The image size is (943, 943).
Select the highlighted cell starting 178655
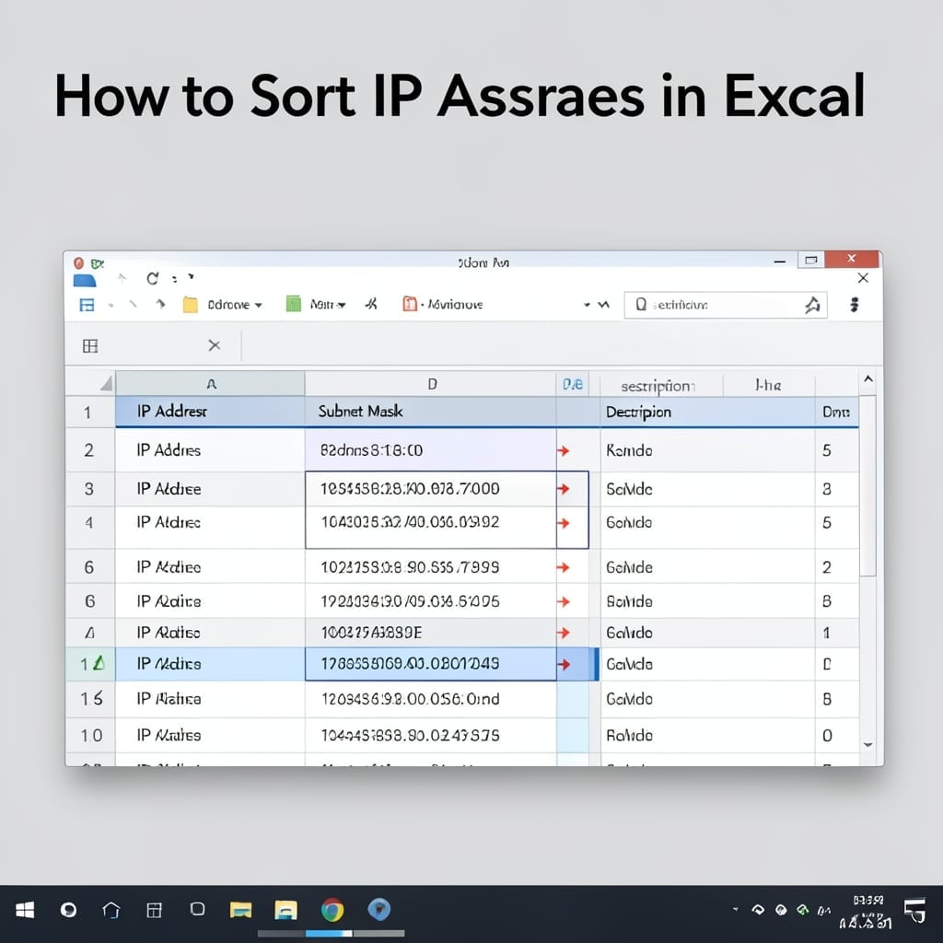(431, 664)
